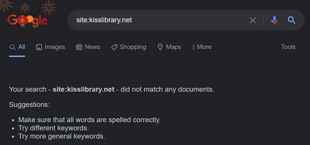Image resolution: width=310 pixels, height=145 pixels.
Task: Click the Shopping tag icon
Action: (114, 47)
